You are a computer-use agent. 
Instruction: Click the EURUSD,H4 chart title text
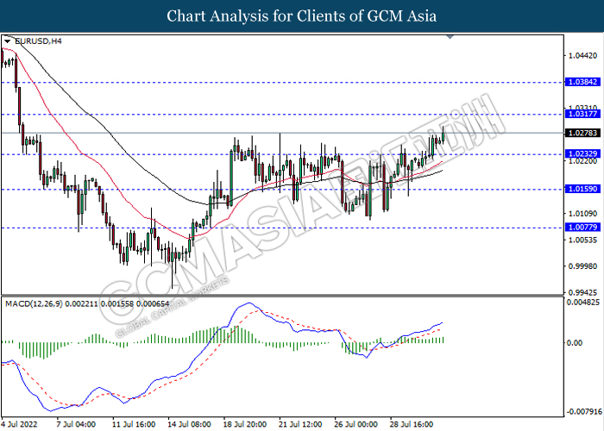point(38,41)
